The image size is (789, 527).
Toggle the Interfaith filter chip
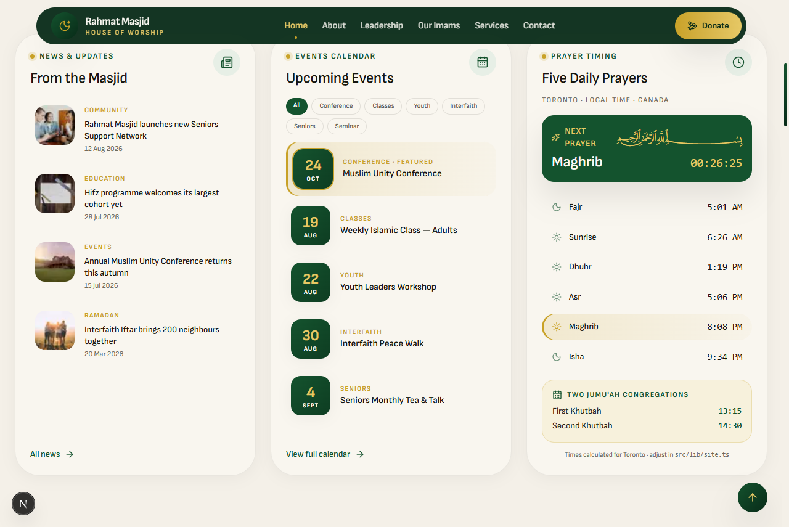(464, 106)
